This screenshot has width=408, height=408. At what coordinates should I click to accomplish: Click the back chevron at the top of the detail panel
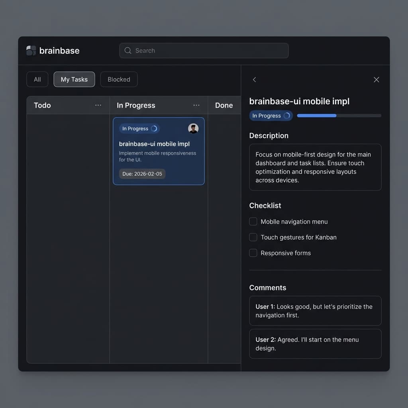254,80
